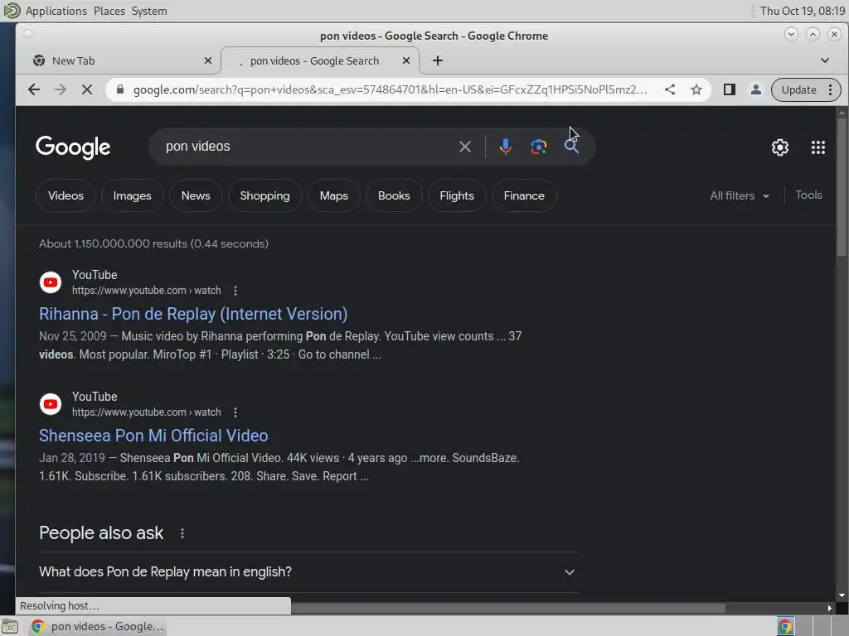Viewport: 849px width, 636px height.
Task: Open options for Rihanna result
Action: [x=235, y=291]
